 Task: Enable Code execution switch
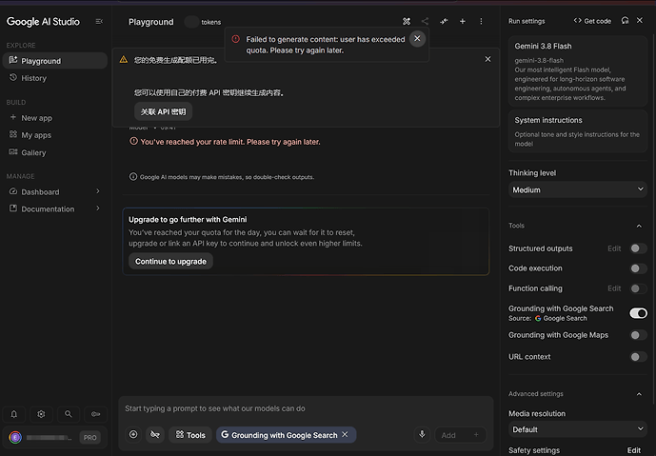638,268
